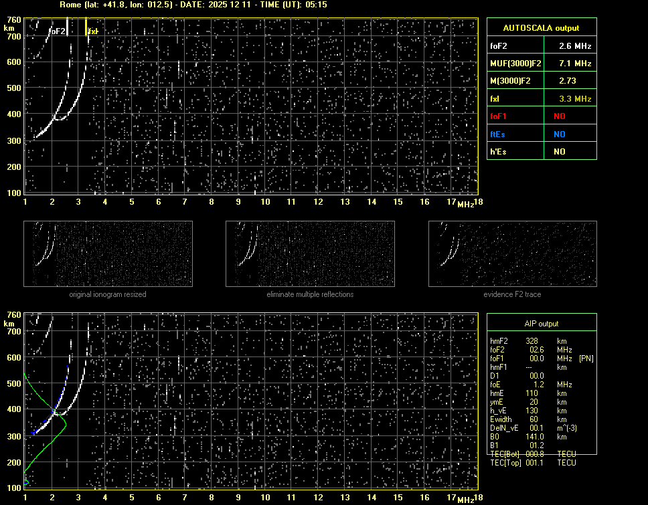The height and width of the screenshot is (505, 648).
Task: Click the yellow fxI 3.3 MHz value
Action: [575, 99]
